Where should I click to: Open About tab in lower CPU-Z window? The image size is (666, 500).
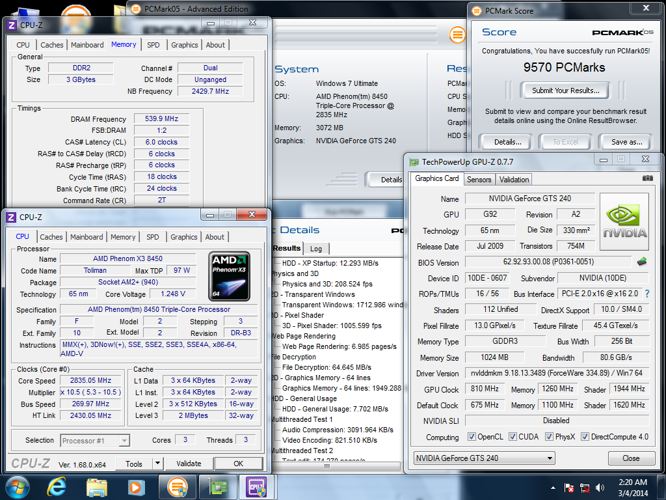[215, 237]
